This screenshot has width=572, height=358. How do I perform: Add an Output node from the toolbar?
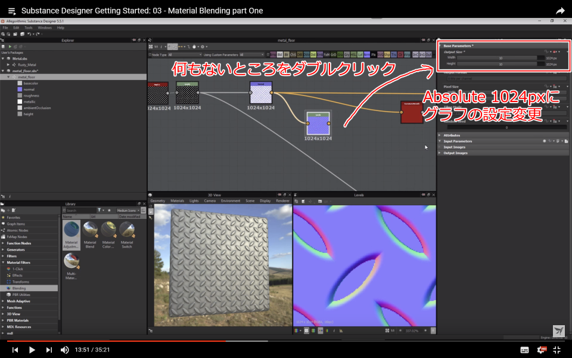428,55
